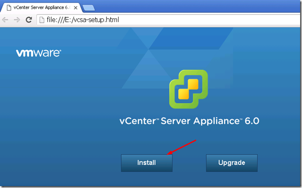Image resolution: width=302 pixels, height=188 pixels.
Task: Click the document icon on the tab
Action: tap(9, 7)
